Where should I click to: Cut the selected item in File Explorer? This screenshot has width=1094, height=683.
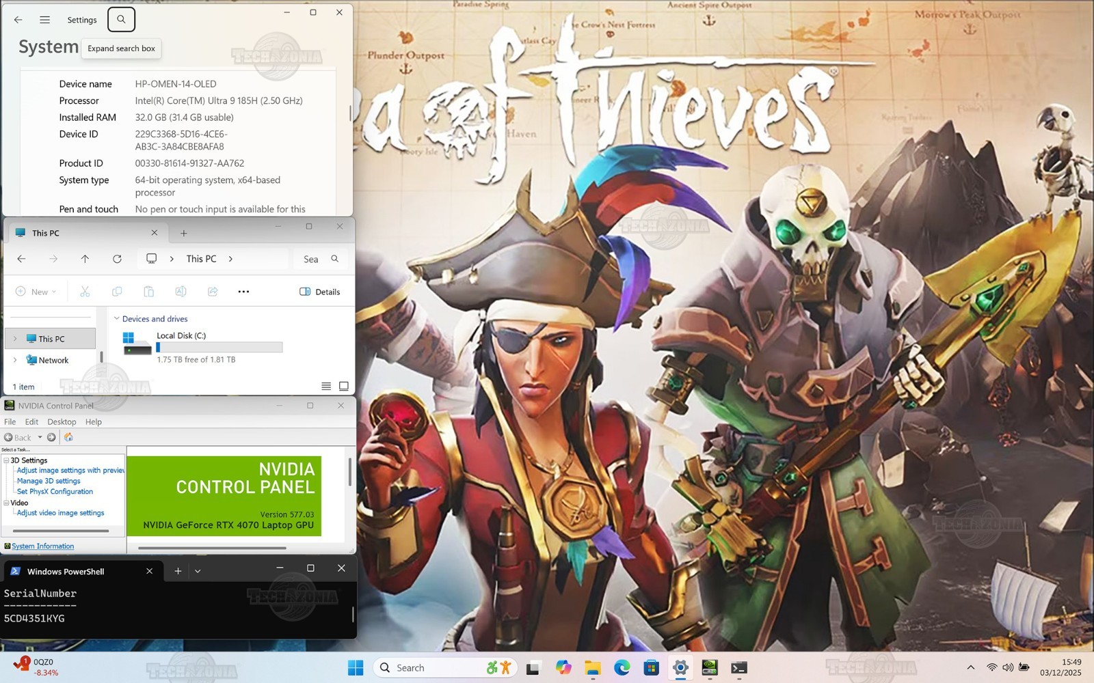click(85, 292)
